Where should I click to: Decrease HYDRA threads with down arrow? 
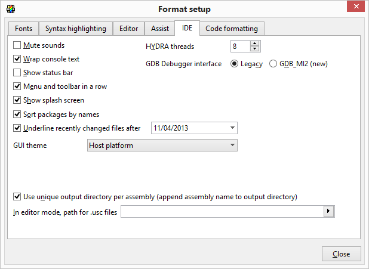pyautogui.click(x=255, y=49)
